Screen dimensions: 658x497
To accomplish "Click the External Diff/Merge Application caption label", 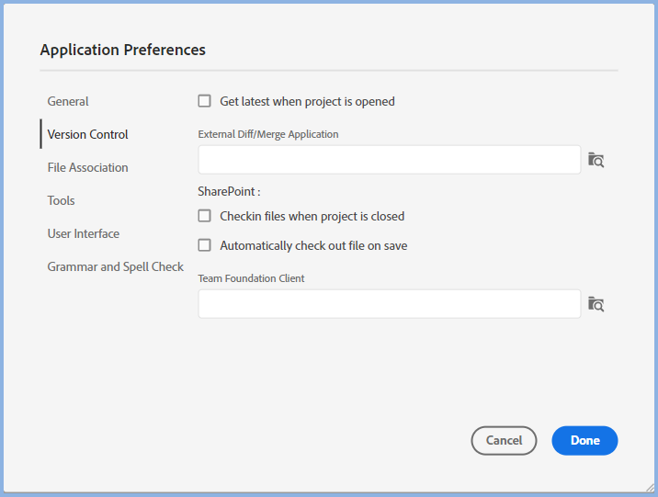I will [x=268, y=134].
